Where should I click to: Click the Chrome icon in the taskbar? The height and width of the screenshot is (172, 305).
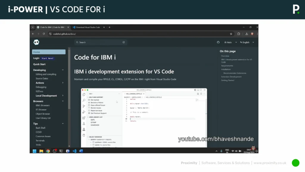coord(48,151)
